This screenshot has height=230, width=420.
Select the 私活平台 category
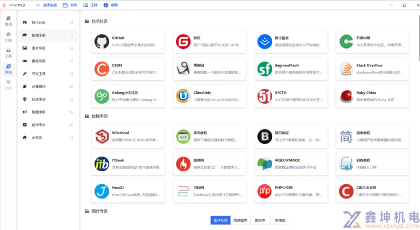coord(48,99)
